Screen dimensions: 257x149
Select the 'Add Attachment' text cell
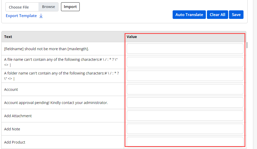[18, 116]
